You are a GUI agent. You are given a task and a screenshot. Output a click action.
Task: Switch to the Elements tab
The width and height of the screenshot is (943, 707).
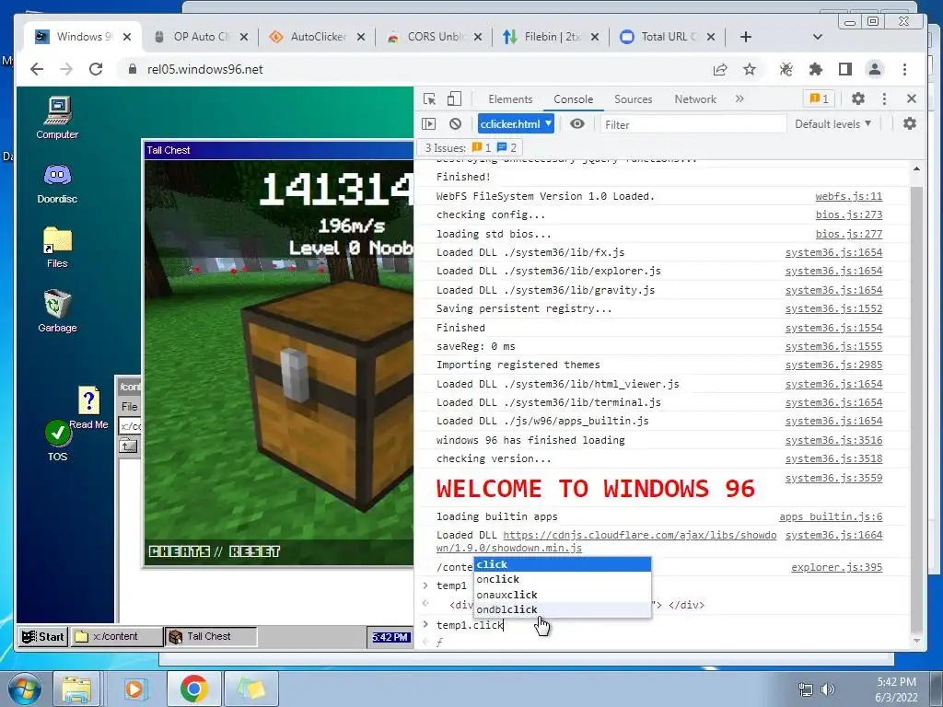pyautogui.click(x=510, y=99)
